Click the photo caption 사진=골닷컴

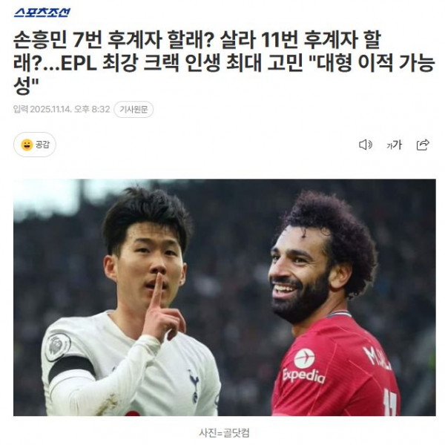(x=224, y=433)
